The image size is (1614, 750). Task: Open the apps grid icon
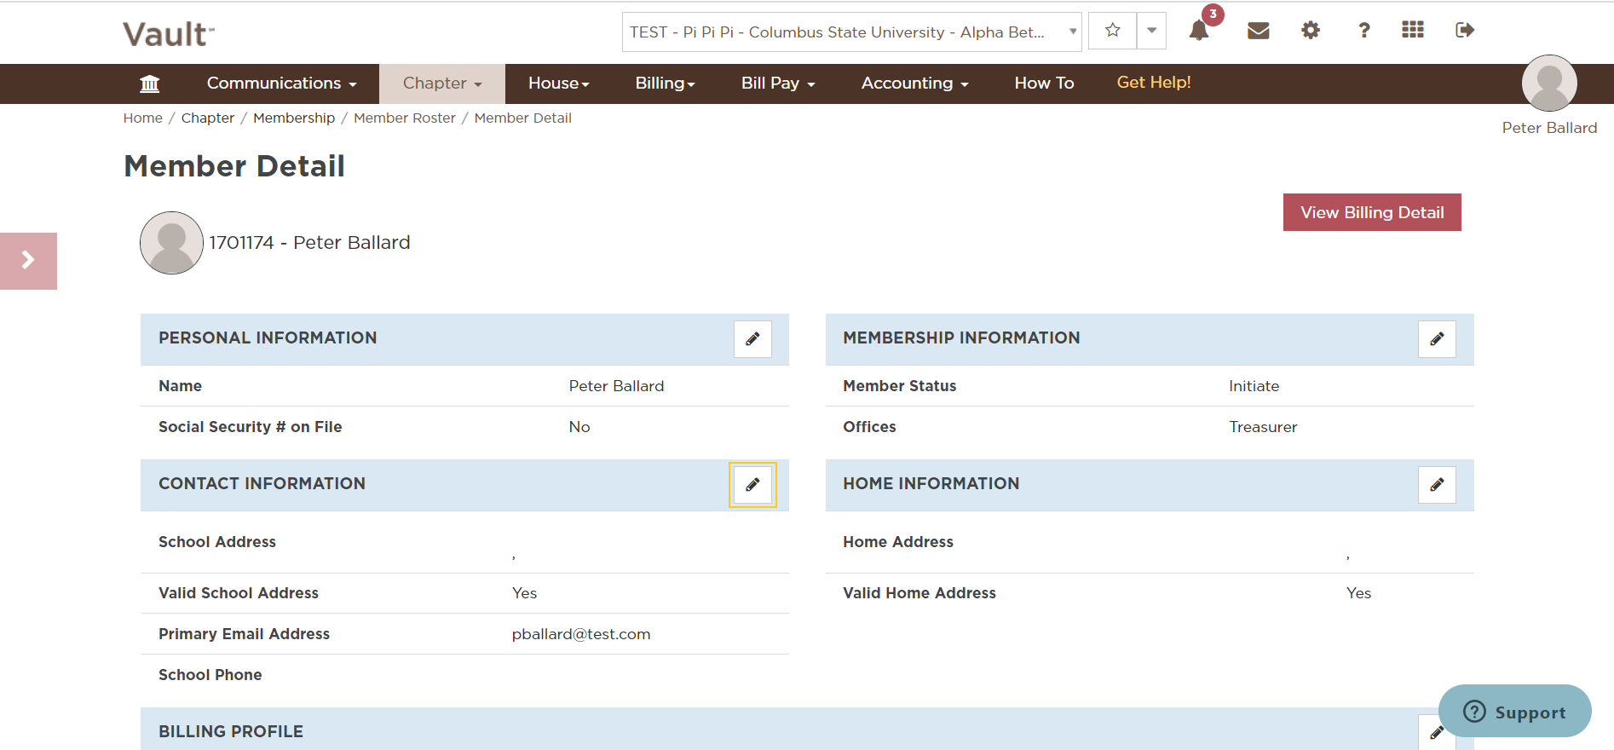click(x=1412, y=30)
